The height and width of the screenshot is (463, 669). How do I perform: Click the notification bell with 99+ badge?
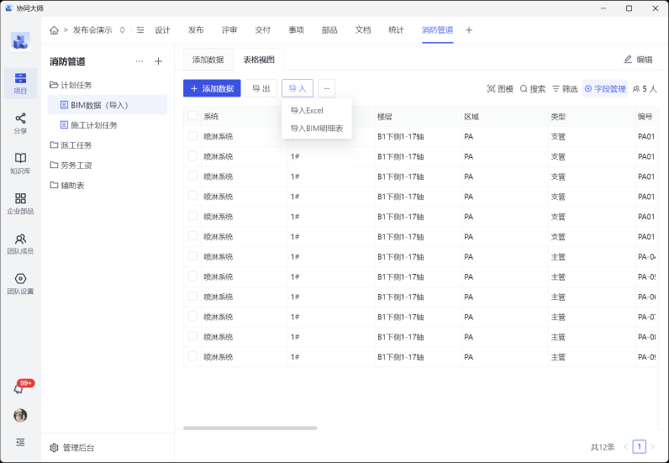(x=19, y=388)
